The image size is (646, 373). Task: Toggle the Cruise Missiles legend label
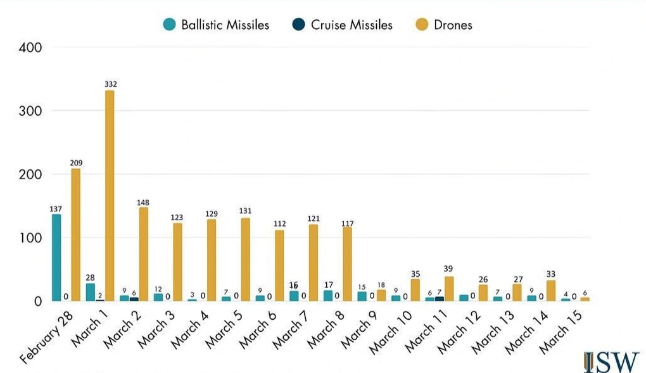tap(351, 25)
